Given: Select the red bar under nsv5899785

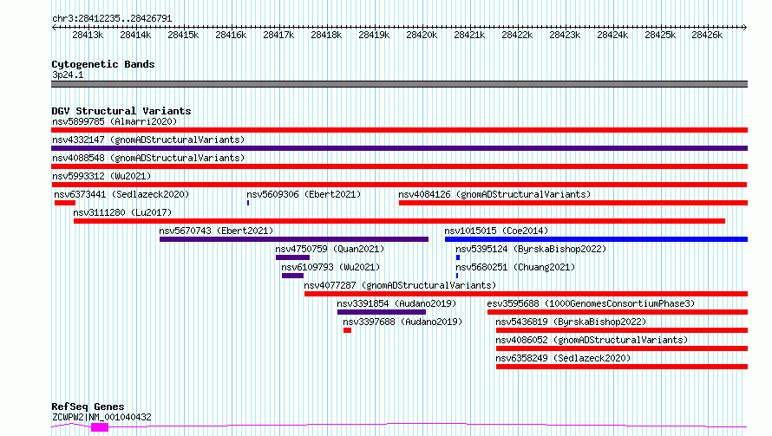Looking at the screenshot, I should (399, 130).
